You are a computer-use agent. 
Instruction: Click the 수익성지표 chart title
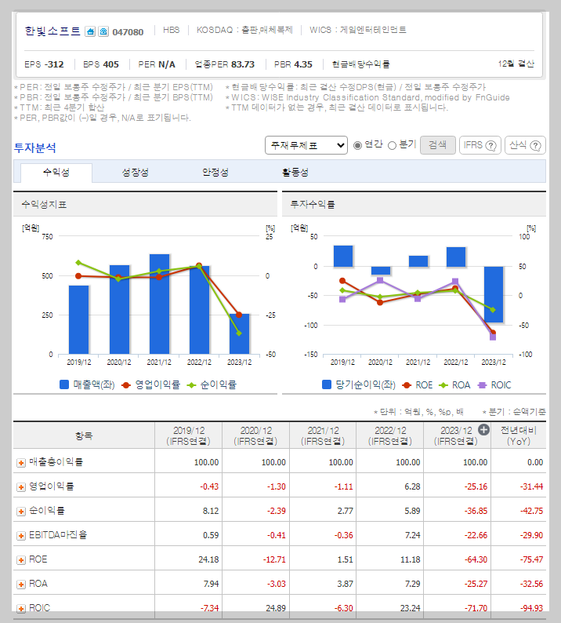[44, 205]
